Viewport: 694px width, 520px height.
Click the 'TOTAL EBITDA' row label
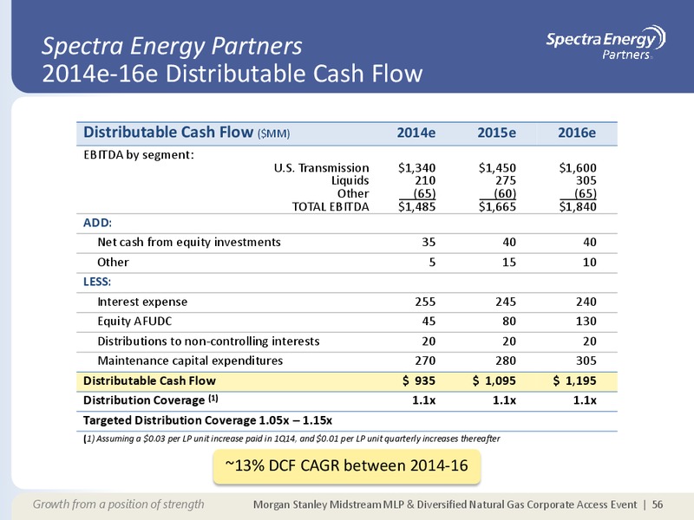(x=331, y=206)
